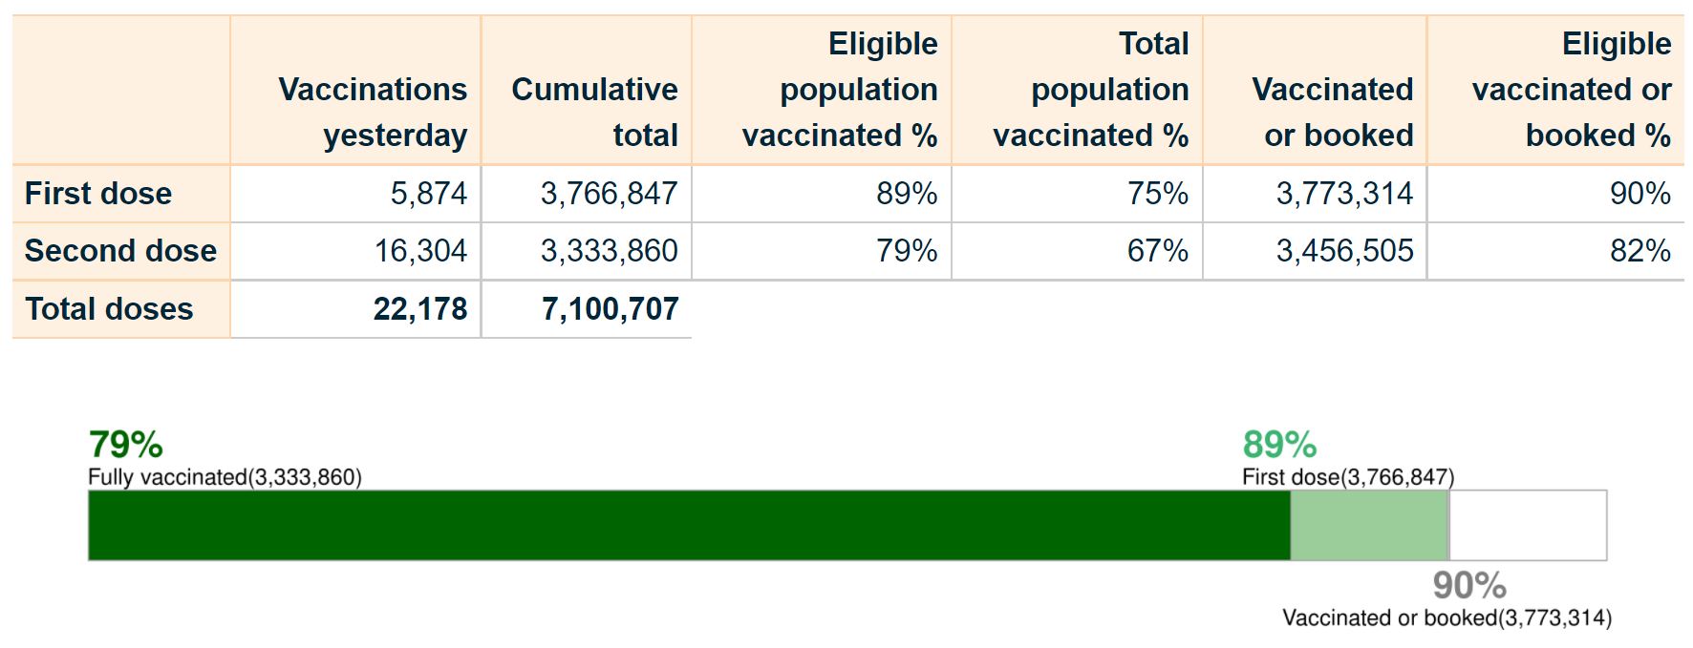Viewport: 1693px width, 648px height.
Task: Select the 22,178 total vaccinations cell
Action: (x=420, y=309)
